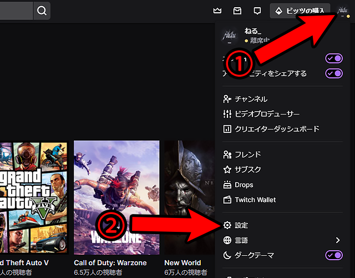Focus the search input field

[16, 11]
